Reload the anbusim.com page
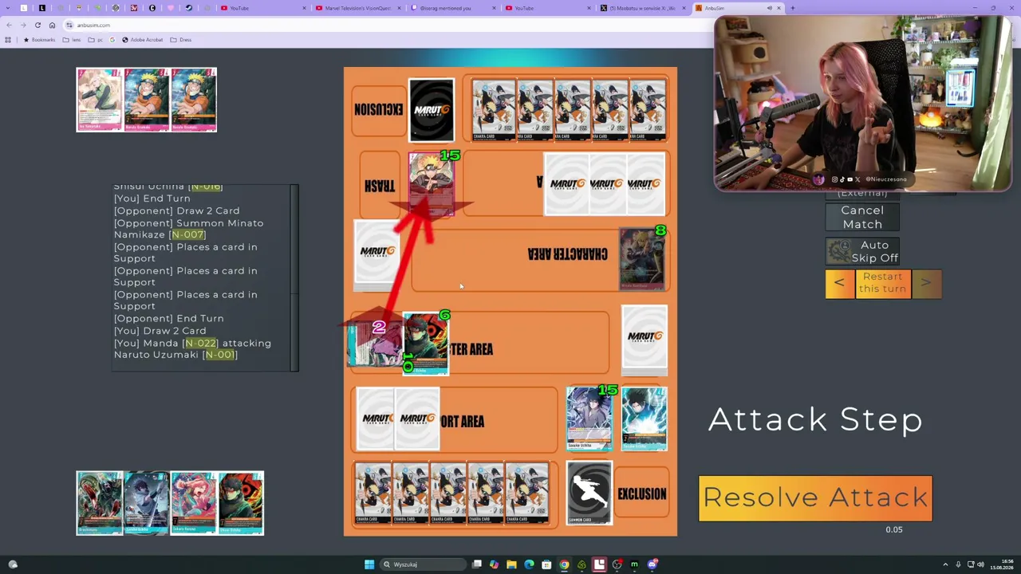 [37, 25]
